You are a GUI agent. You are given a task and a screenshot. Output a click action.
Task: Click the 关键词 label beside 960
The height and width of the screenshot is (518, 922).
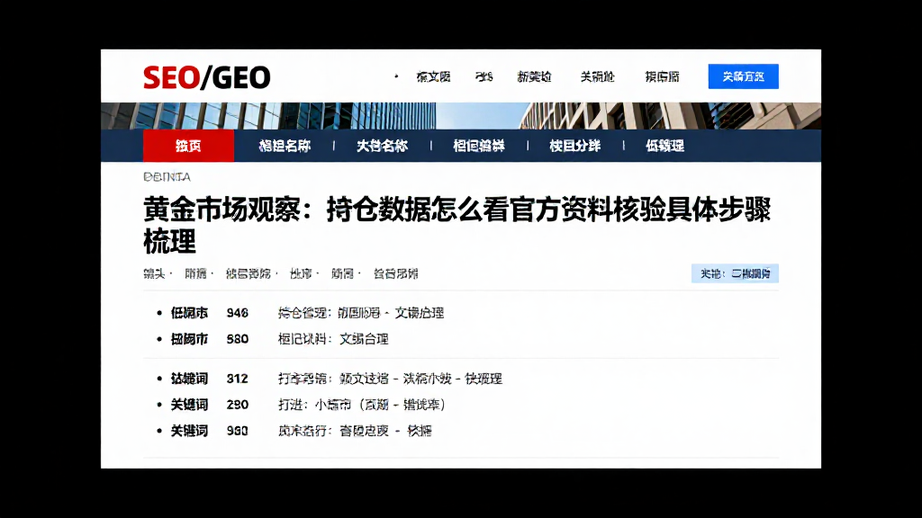(x=189, y=431)
